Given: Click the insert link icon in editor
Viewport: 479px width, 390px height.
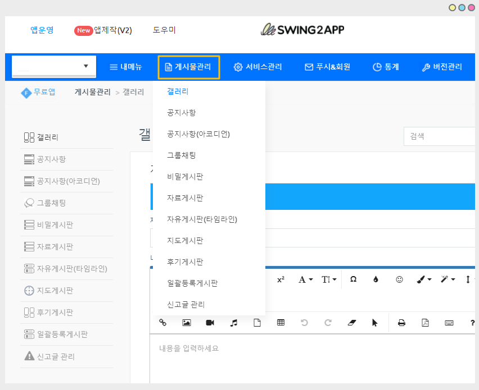Looking at the screenshot, I should 163,323.
